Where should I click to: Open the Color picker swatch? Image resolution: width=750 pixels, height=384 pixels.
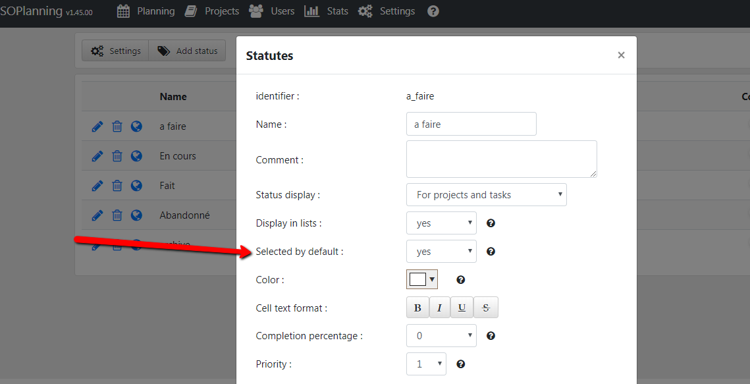pyautogui.click(x=422, y=280)
